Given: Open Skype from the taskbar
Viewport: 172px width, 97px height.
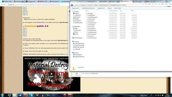Looking at the screenshot, I should click(x=31, y=95).
